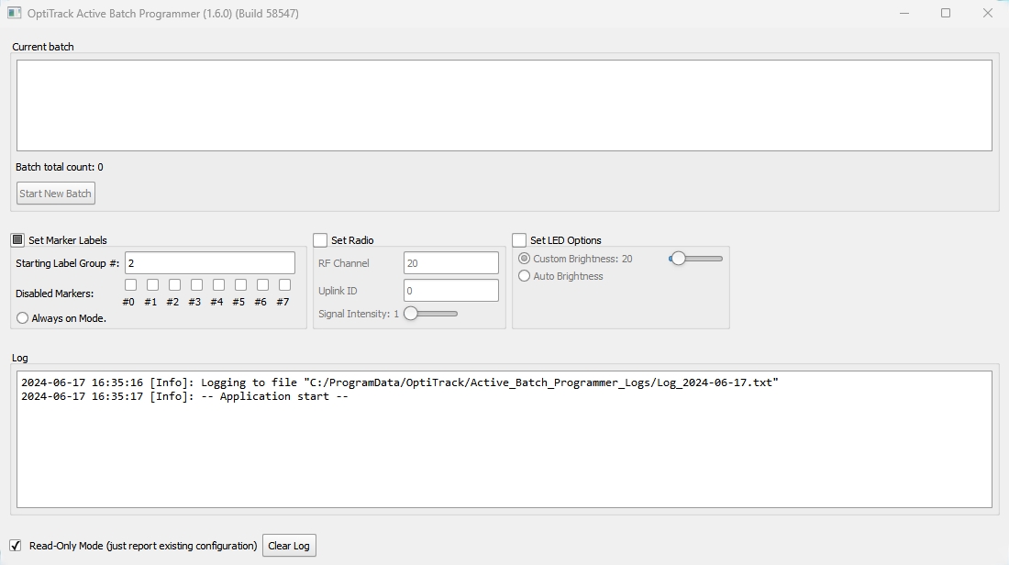The height and width of the screenshot is (565, 1009).
Task: Click the Signal Intensity slider handle
Action: click(411, 314)
